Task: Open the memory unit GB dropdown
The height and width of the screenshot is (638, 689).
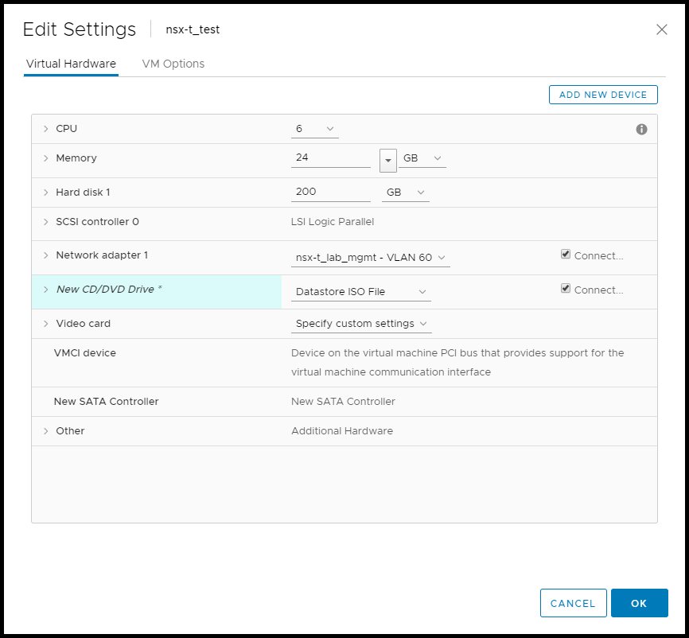Action: pyautogui.click(x=422, y=158)
